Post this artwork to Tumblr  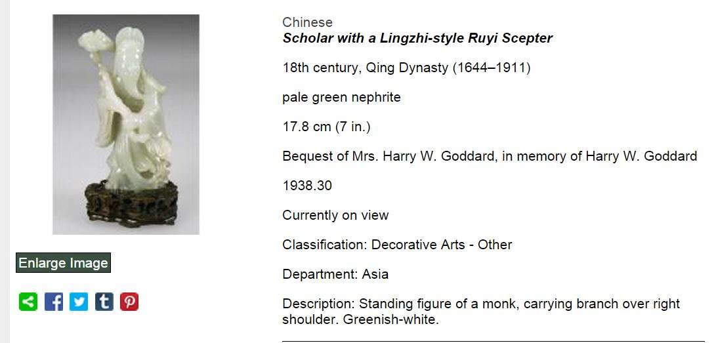(104, 302)
